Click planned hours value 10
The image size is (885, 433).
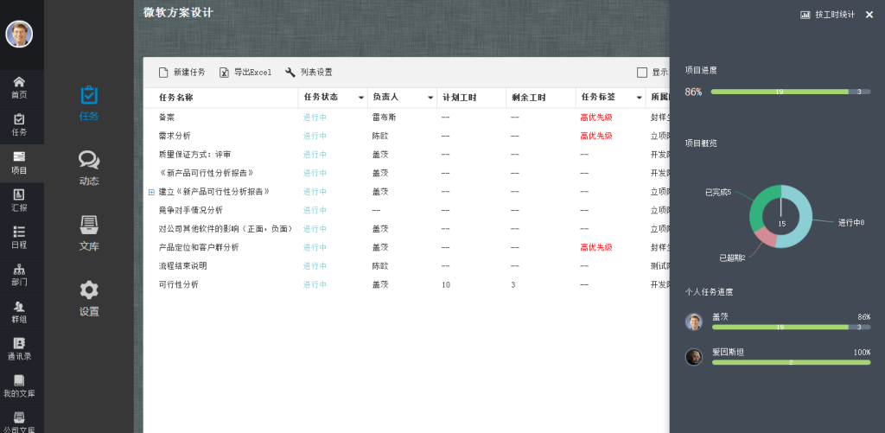(446, 284)
